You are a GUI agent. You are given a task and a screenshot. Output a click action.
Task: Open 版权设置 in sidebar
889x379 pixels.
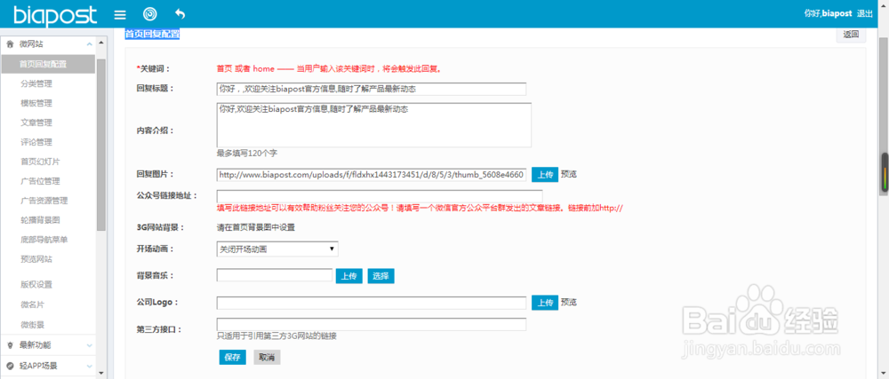(36, 285)
